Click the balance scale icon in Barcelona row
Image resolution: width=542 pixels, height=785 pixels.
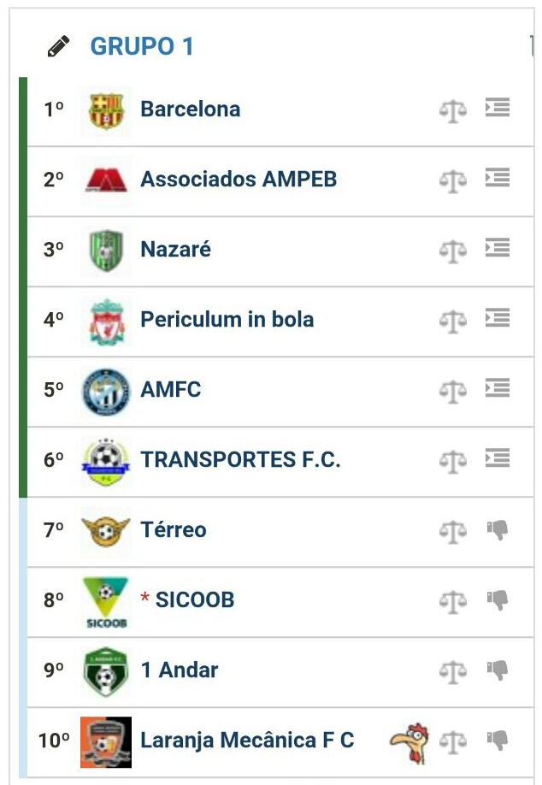[452, 110]
